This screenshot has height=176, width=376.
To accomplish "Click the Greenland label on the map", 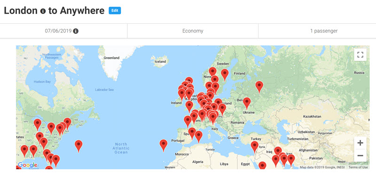I will [x=111, y=58].
